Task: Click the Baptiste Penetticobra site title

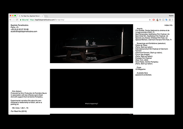Action: point(20,26)
